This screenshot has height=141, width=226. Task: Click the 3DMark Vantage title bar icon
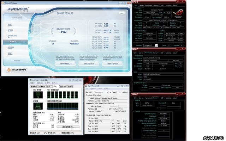(x=3, y=3)
